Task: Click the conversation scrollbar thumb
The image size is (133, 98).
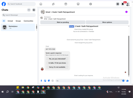Action: pos(129,56)
